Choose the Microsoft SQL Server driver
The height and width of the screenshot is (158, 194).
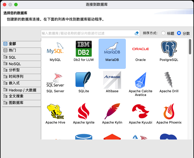(x=55, y=80)
